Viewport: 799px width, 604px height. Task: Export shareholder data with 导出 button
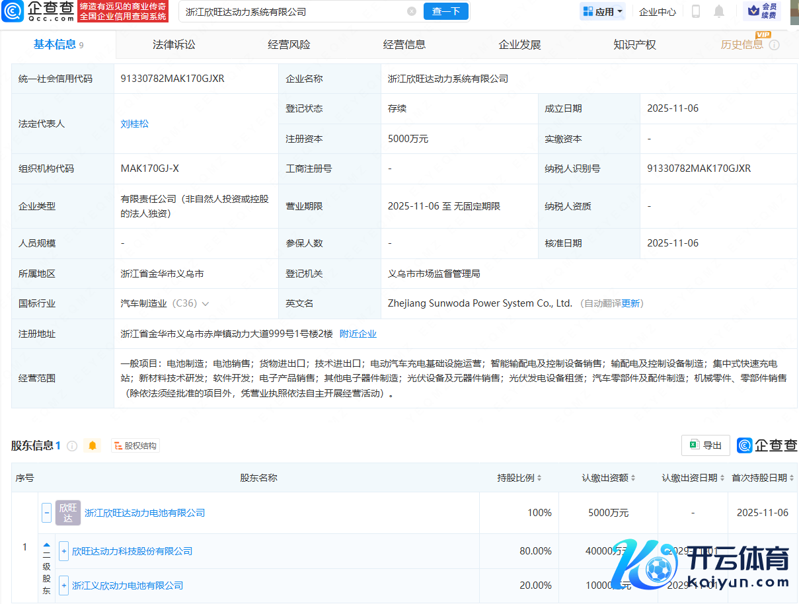[705, 445]
